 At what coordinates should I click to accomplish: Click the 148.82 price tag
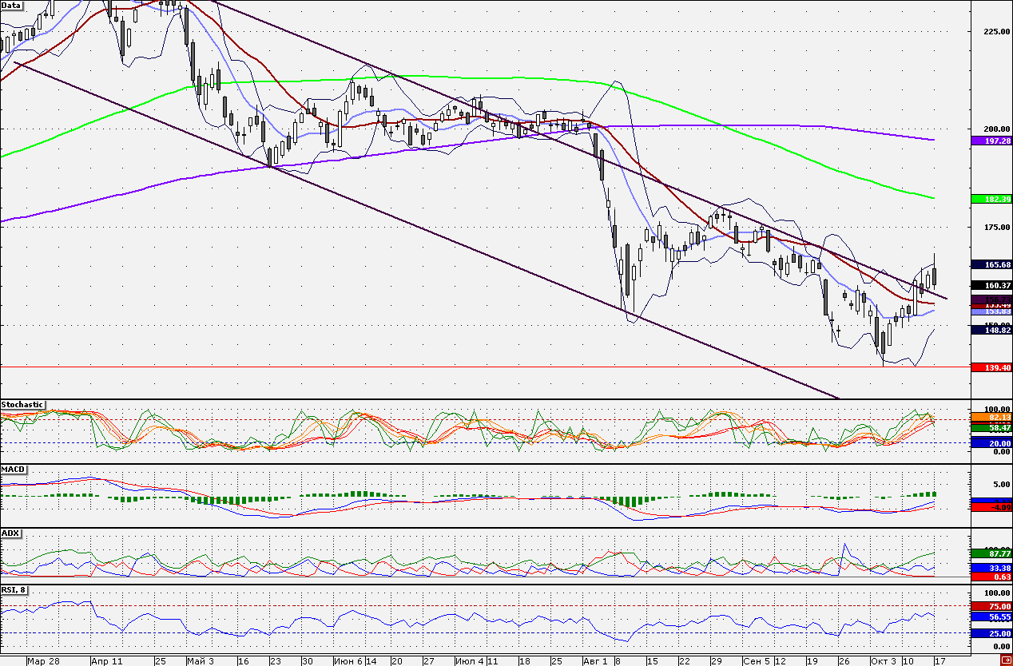[x=990, y=330]
